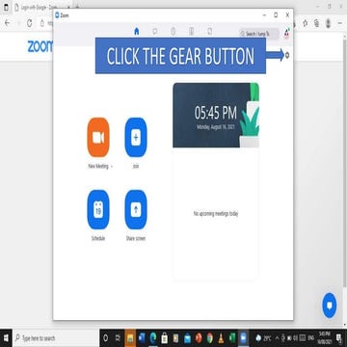Open the Zoom profile avatar menu

click(x=286, y=34)
